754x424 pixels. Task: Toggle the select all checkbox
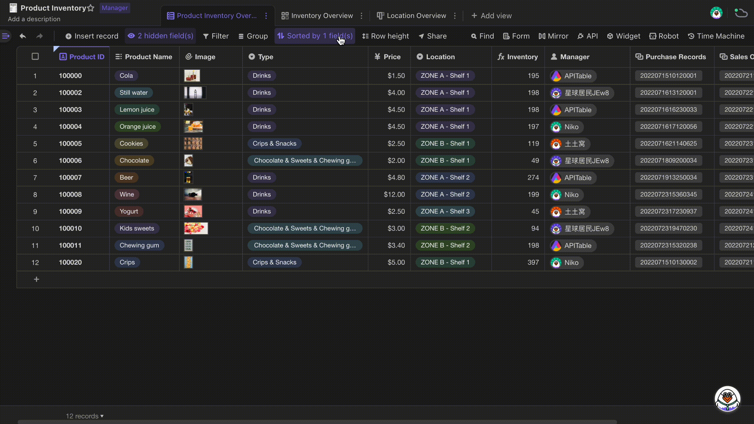(x=35, y=57)
